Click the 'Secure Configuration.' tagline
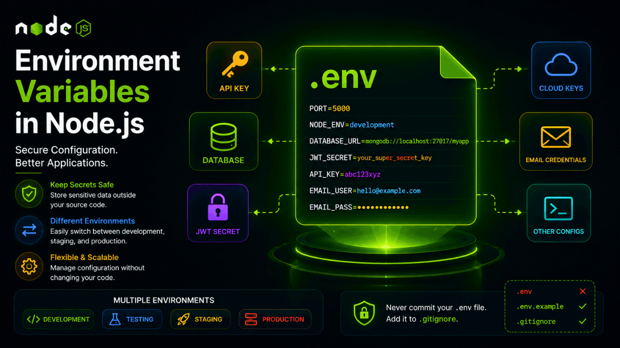Image resolution: width=620 pixels, height=348 pixels. tap(67, 150)
